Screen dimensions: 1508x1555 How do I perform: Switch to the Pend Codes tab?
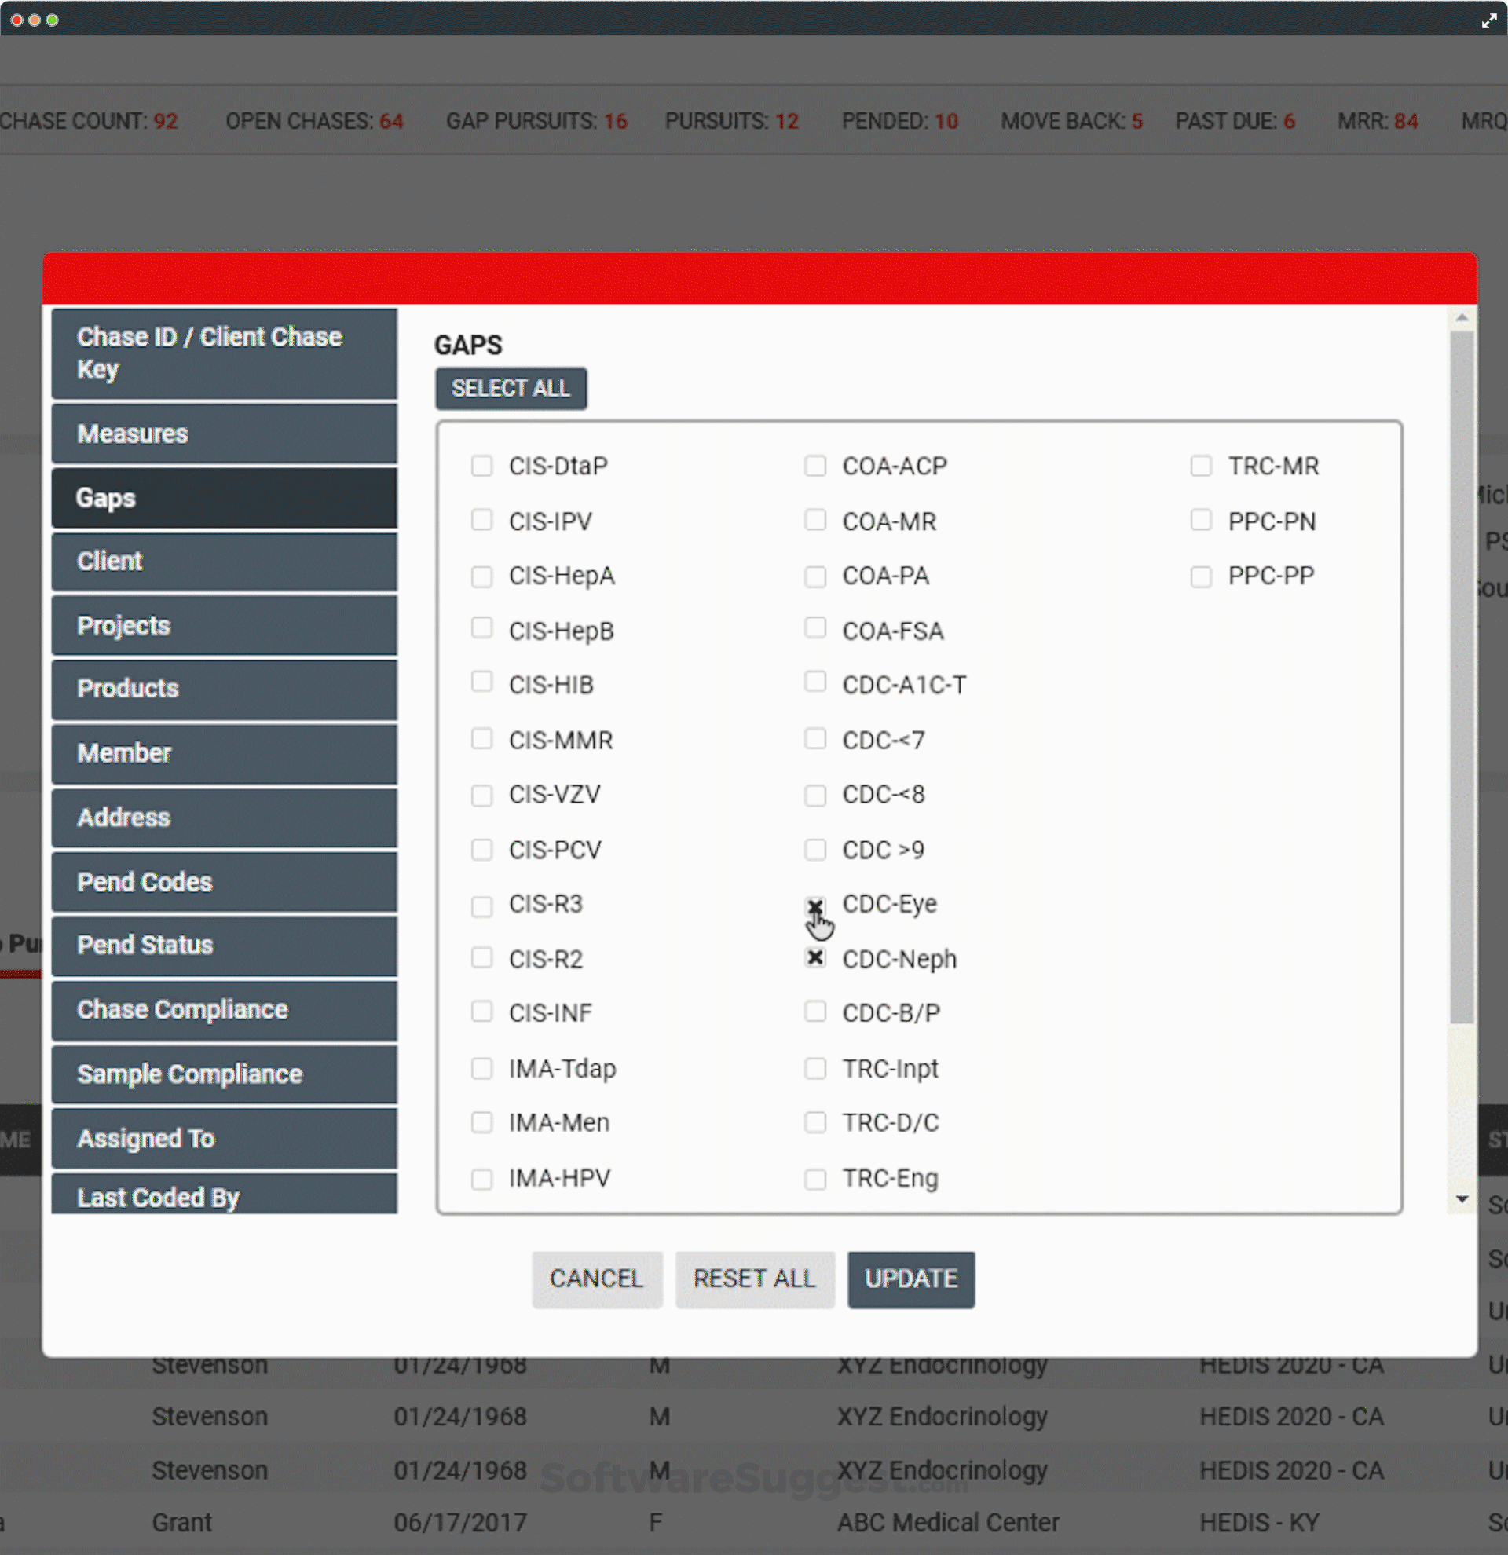(x=224, y=881)
